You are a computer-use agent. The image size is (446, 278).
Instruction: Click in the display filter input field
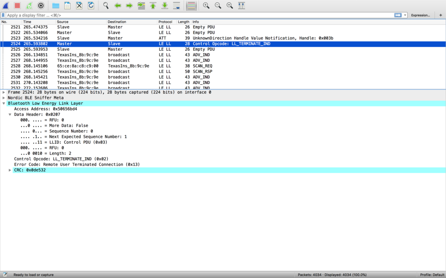pyautogui.click(x=199, y=15)
